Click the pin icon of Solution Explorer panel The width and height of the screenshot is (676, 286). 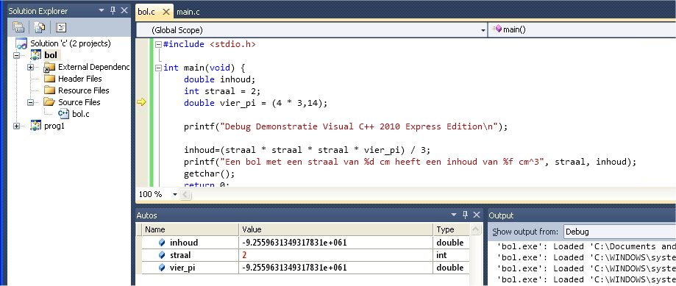pyautogui.click(x=113, y=10)
